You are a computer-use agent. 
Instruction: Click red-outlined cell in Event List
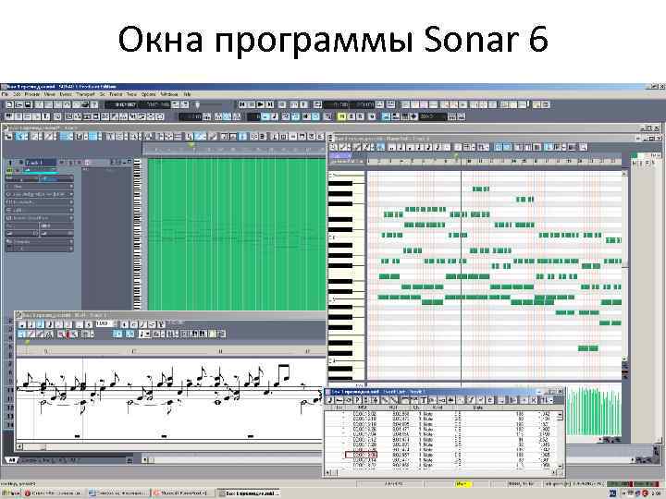[361, 455]
